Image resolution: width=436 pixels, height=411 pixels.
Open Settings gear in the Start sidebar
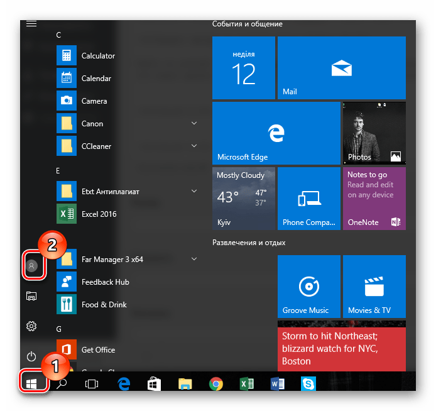click(31, 326)
